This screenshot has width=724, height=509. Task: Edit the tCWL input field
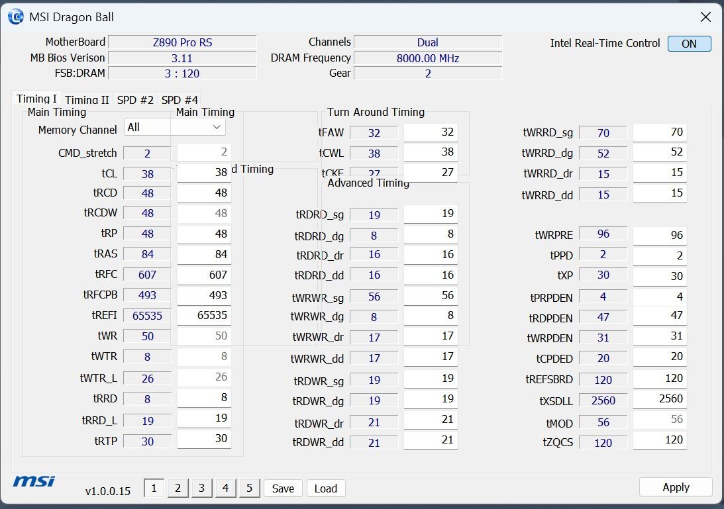pos(431,152)
